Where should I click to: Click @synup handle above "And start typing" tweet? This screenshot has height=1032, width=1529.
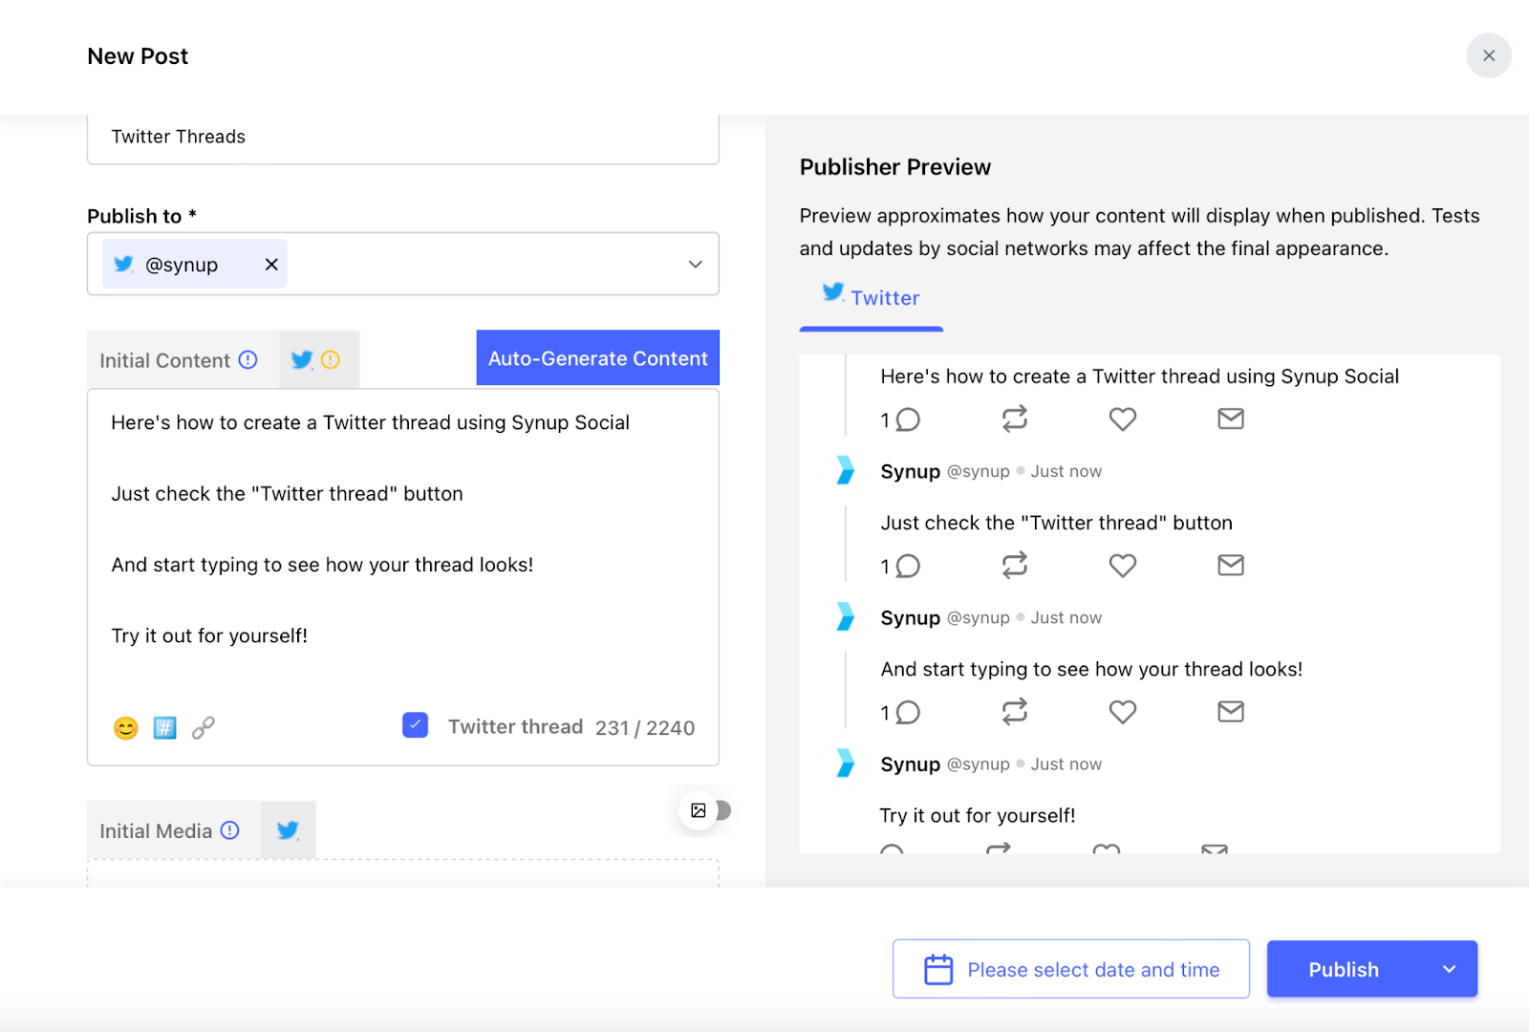pyautogui.click(x=978, y=618)
